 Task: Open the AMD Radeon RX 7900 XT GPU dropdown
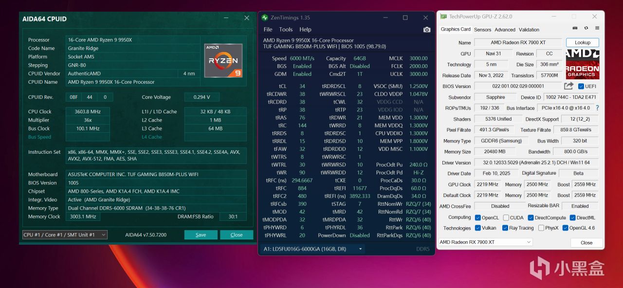click(x=485, y=242)
